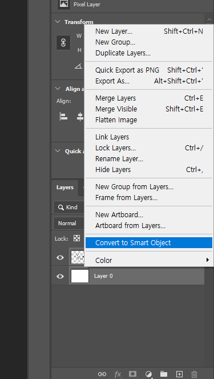Toggle the width-height constrain link icon
The height and width of the screenshot is (379, 214).
click(63, 42)
